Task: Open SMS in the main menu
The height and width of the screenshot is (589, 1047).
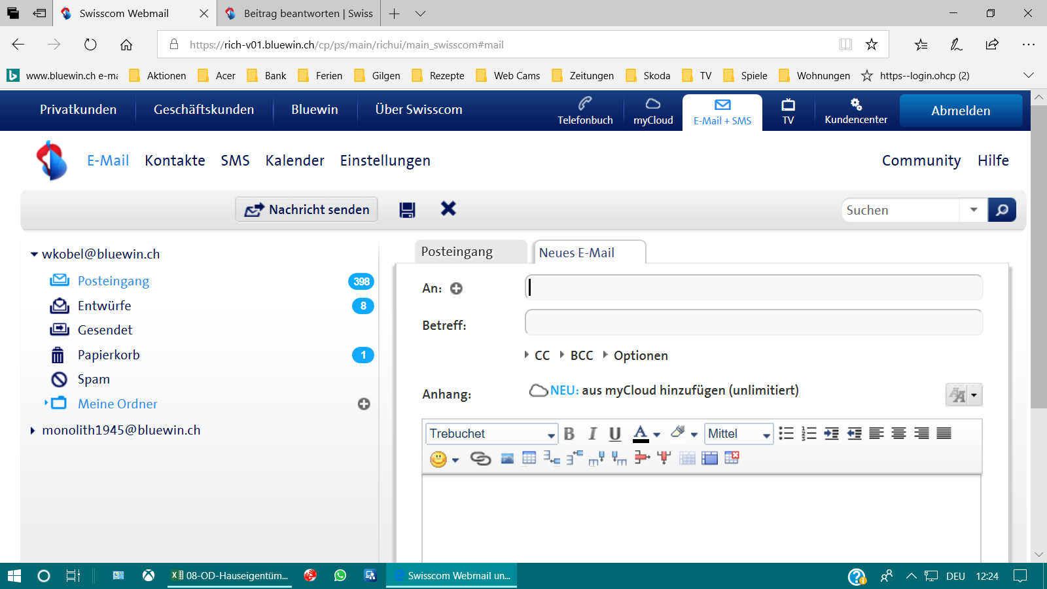Action: (235, 161)
